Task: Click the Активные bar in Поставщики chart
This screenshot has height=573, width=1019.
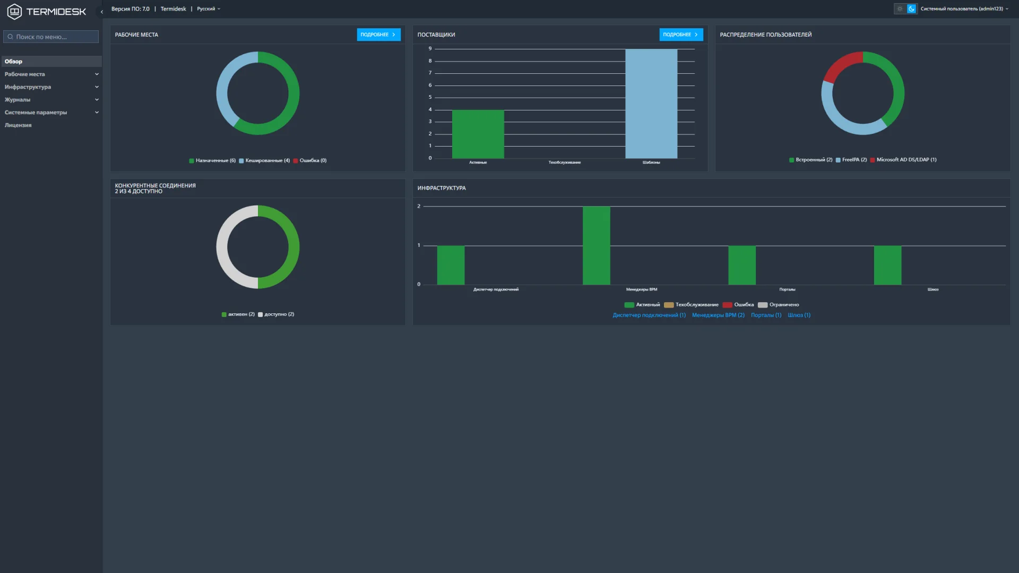Action: tap(478, 134)
